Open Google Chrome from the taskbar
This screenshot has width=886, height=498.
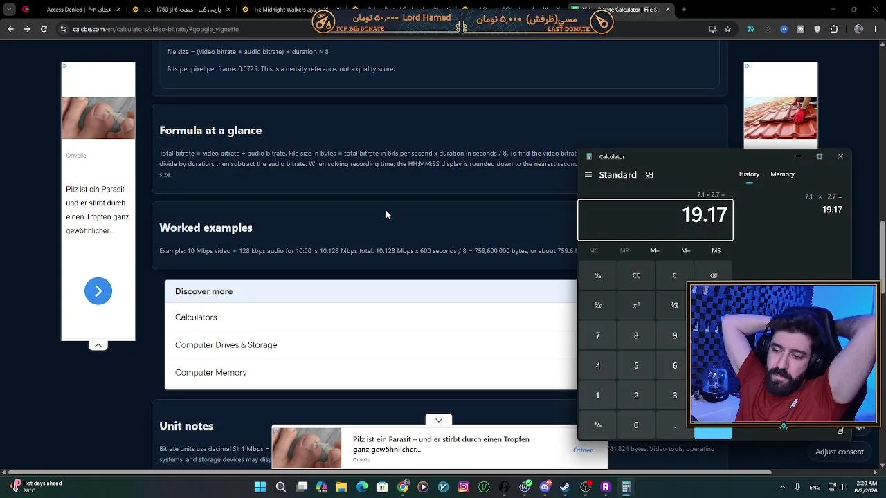(x=403, y=487)
